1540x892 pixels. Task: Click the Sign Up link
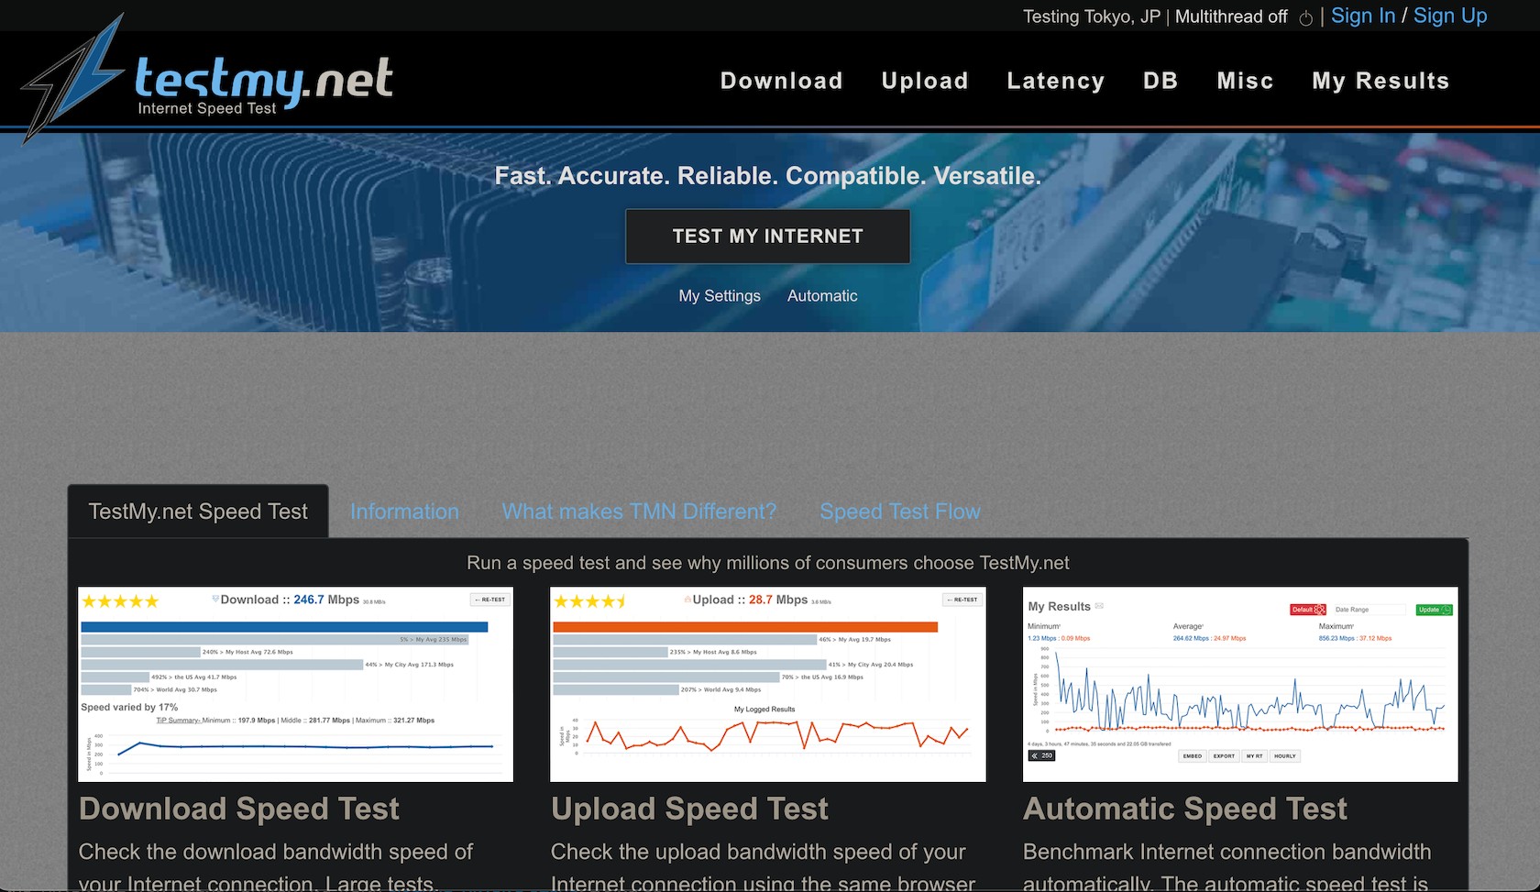pyautogui.click(x=1450, y=16)
